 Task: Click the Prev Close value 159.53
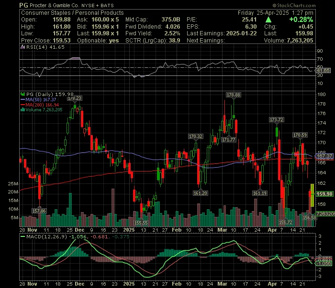click(x=62, y=41)
